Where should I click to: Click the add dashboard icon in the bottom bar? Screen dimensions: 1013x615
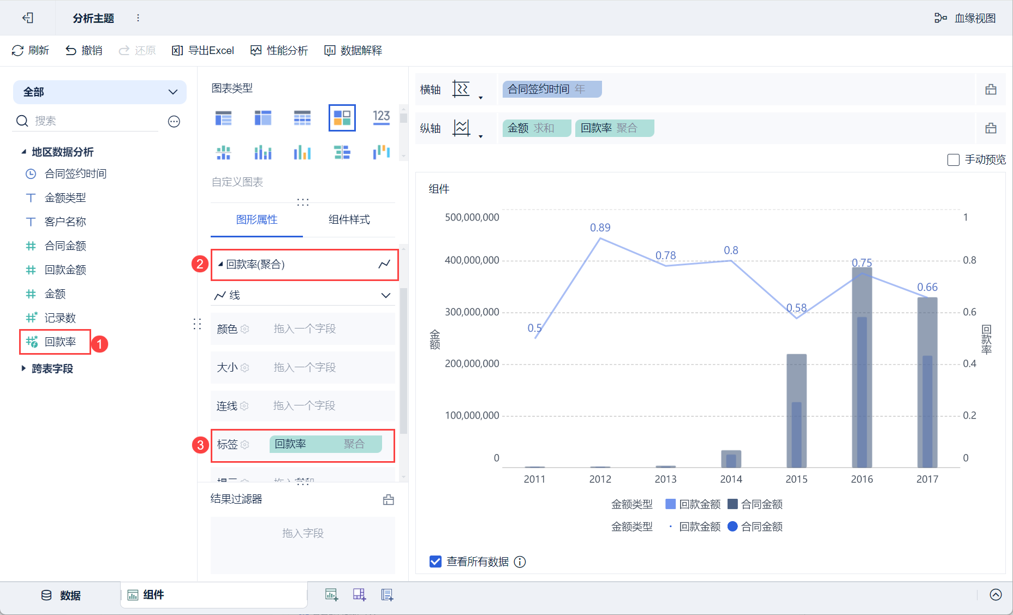click(359, 595)
